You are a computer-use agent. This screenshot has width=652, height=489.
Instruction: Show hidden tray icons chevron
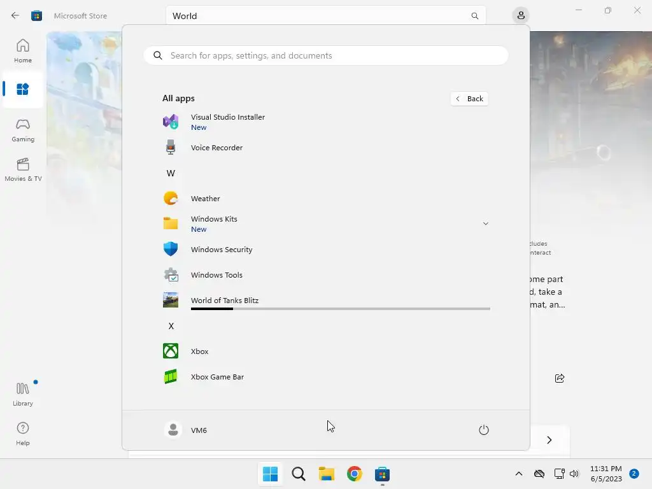point(519,474)
